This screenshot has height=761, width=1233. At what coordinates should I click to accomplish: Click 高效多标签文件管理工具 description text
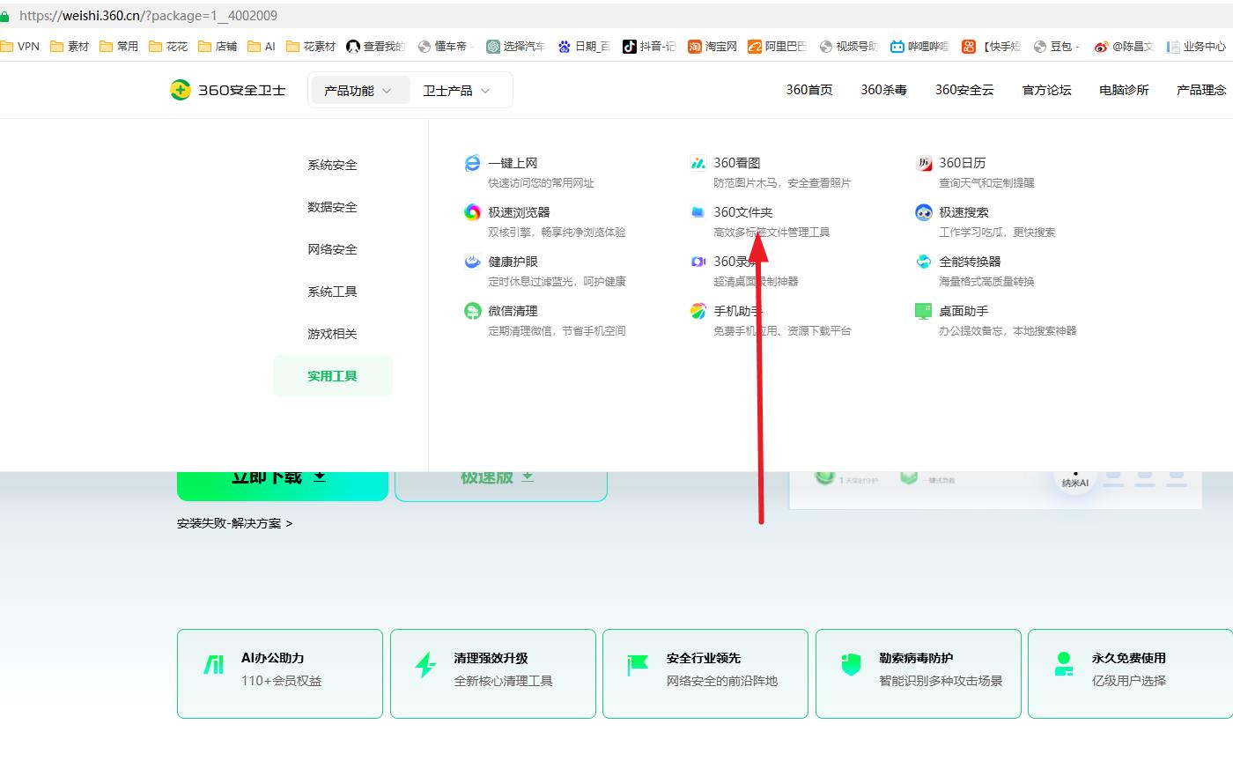click(772, 233)
